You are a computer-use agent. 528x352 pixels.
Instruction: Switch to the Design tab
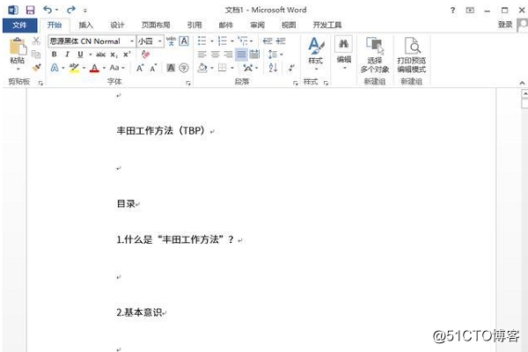tap(117, 25)
